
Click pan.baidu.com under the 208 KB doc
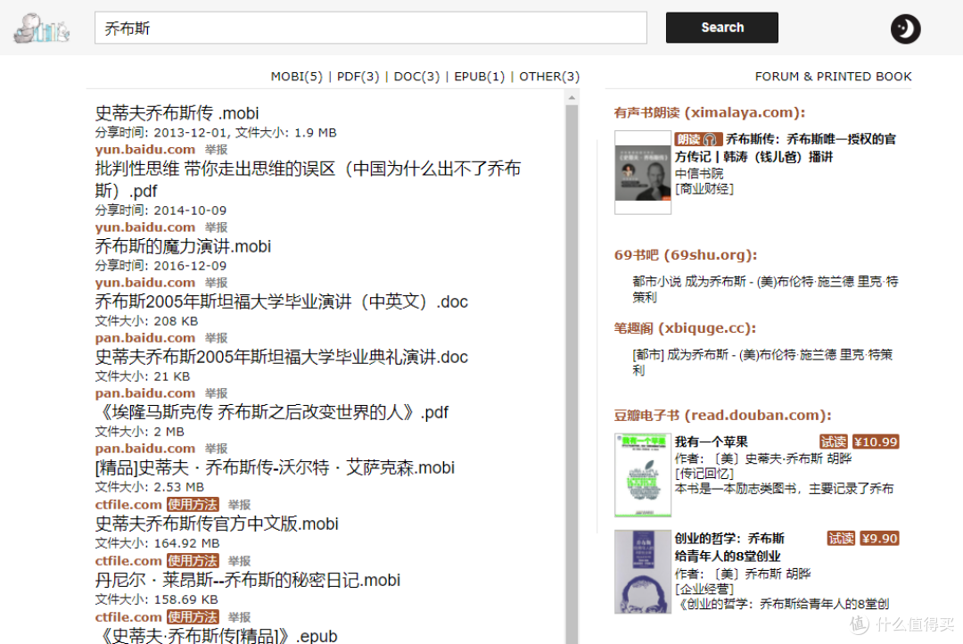(x=145, y=338)
